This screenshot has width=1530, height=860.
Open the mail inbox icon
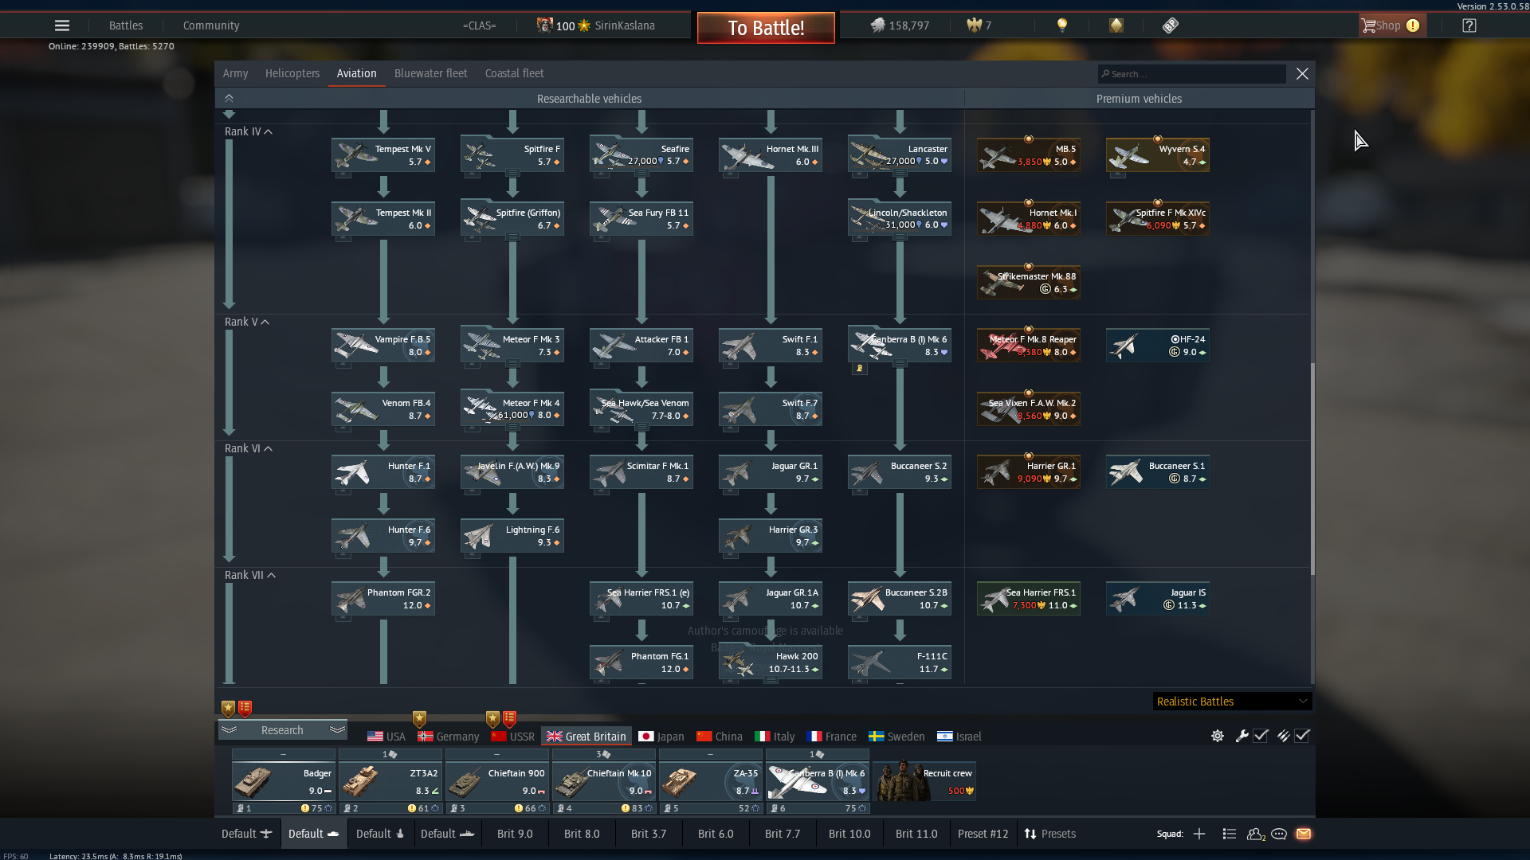point(1304,834)
